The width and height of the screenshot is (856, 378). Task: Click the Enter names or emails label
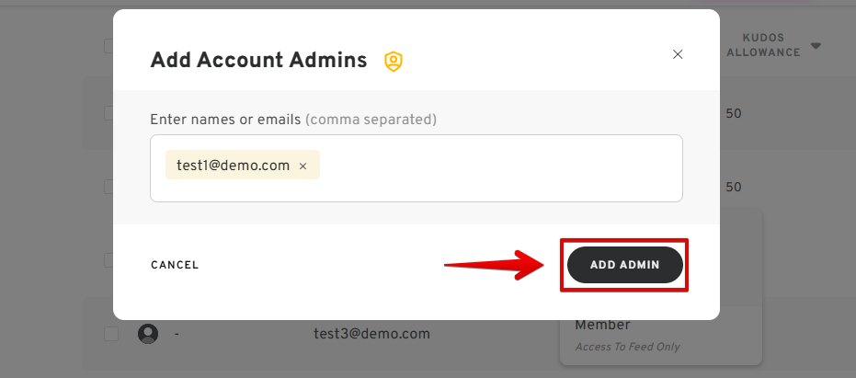point(225,120)
